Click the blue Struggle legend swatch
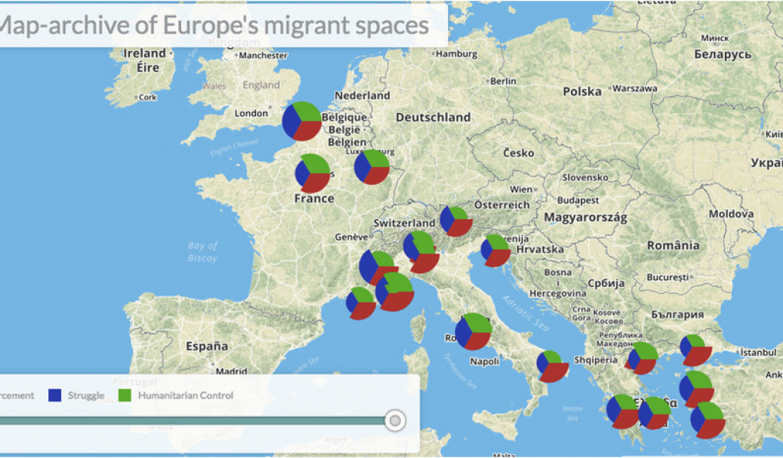Image resolution: width=783 pixels, height=458 pixels. [x=55, y=395]
